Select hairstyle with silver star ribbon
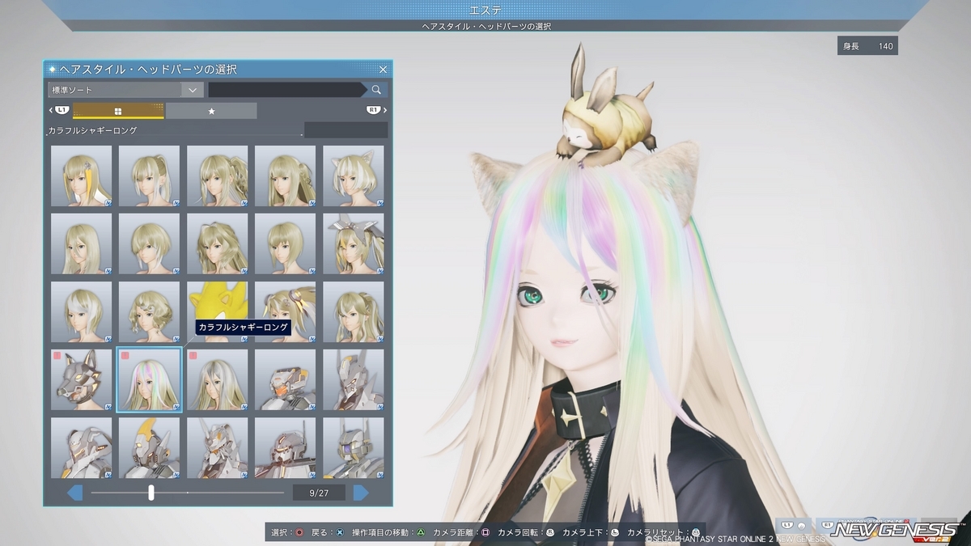 click(354, 243)
